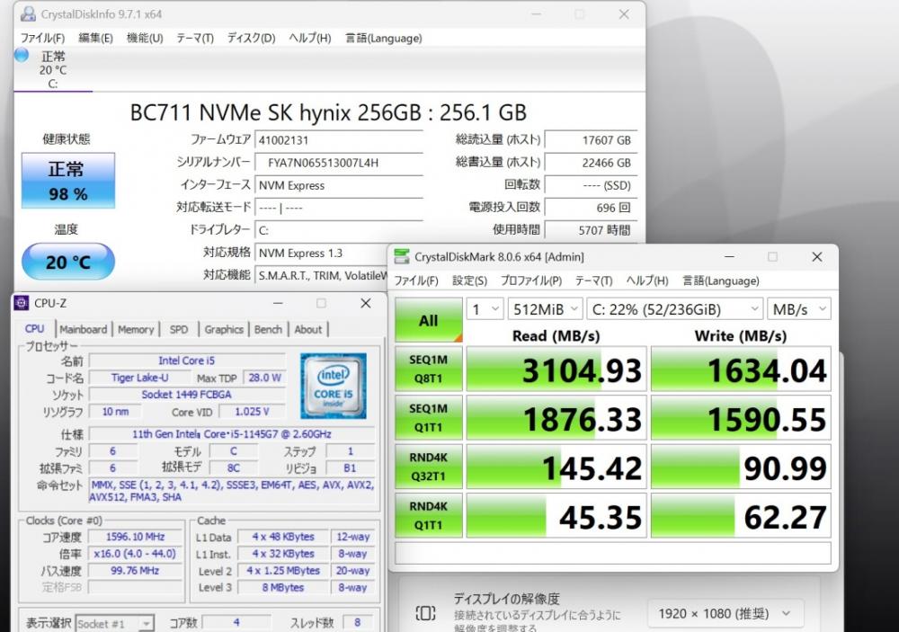Click total host reads value 17607 GB
This screenshot has width=899, height=632.
(591, 140)
